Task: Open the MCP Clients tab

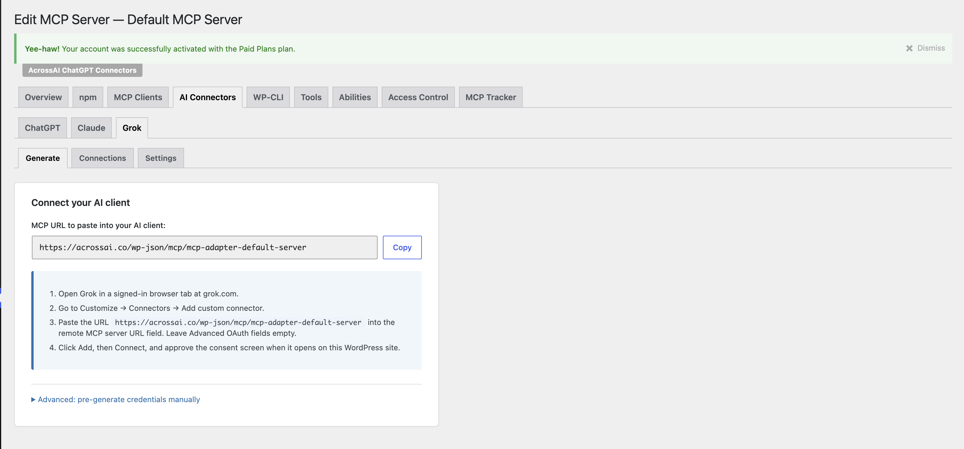Action: (138, 97)
